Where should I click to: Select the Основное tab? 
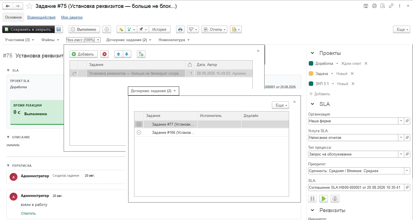pyautogui.click(x=13, y=17)
